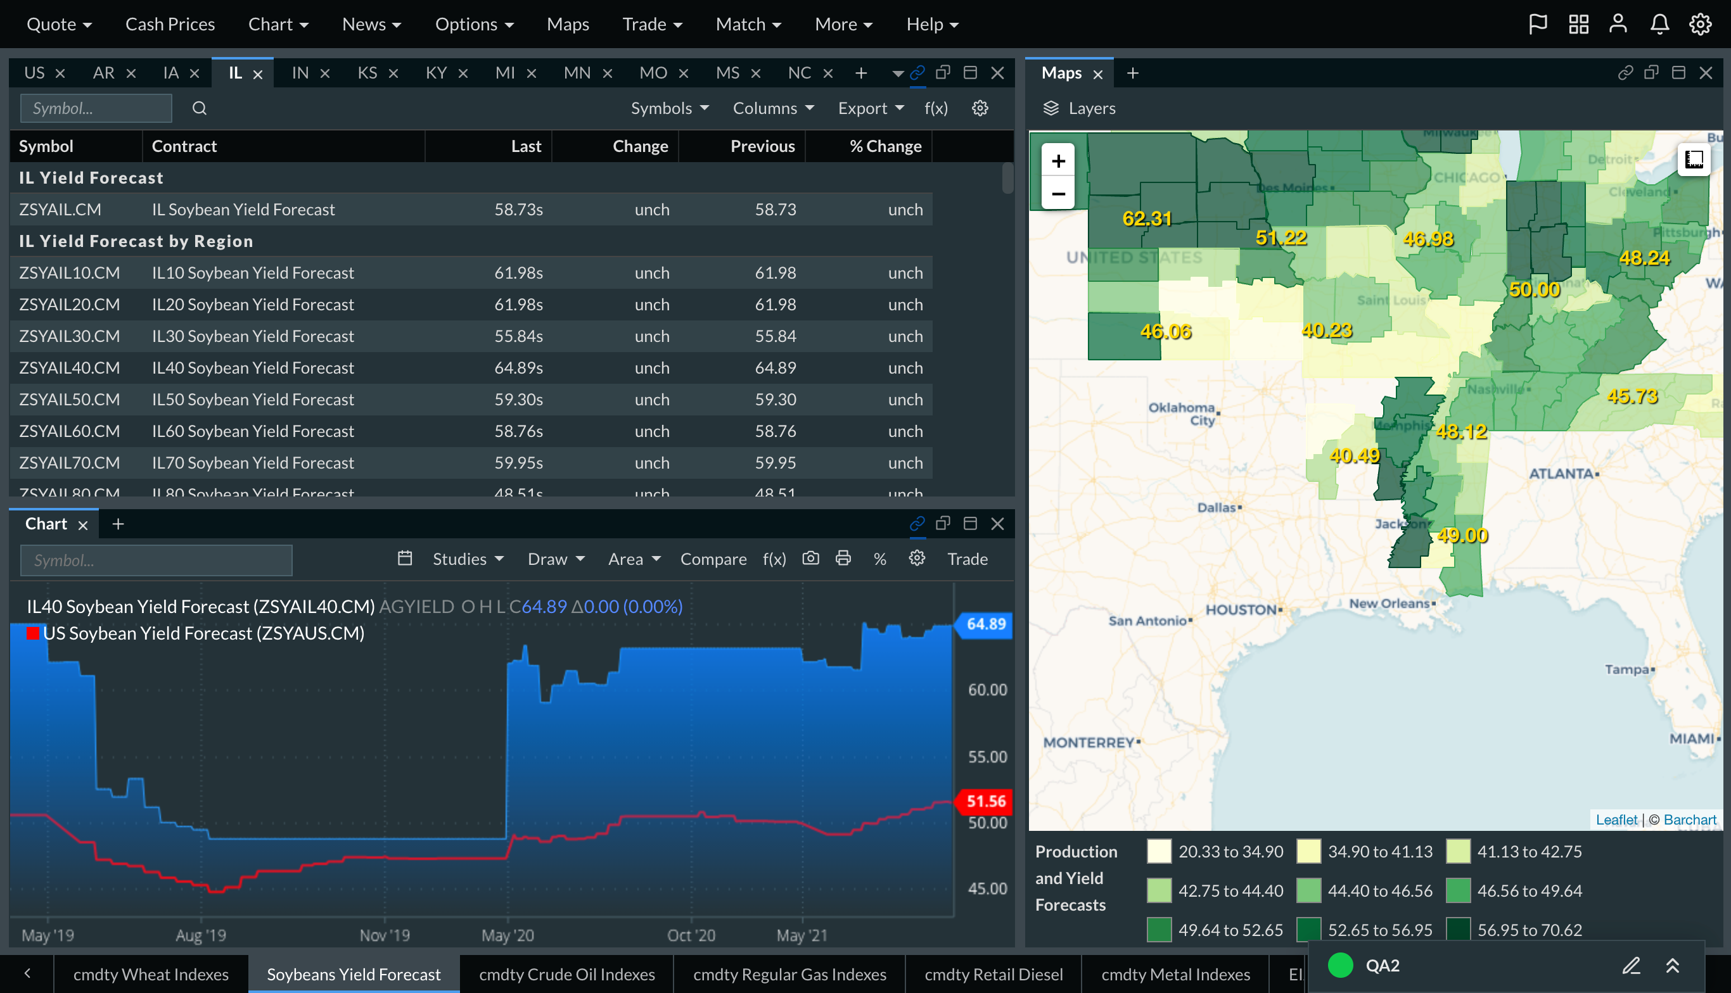
Task: Click the chart snapshot camera icon
Action: [810, 559]
